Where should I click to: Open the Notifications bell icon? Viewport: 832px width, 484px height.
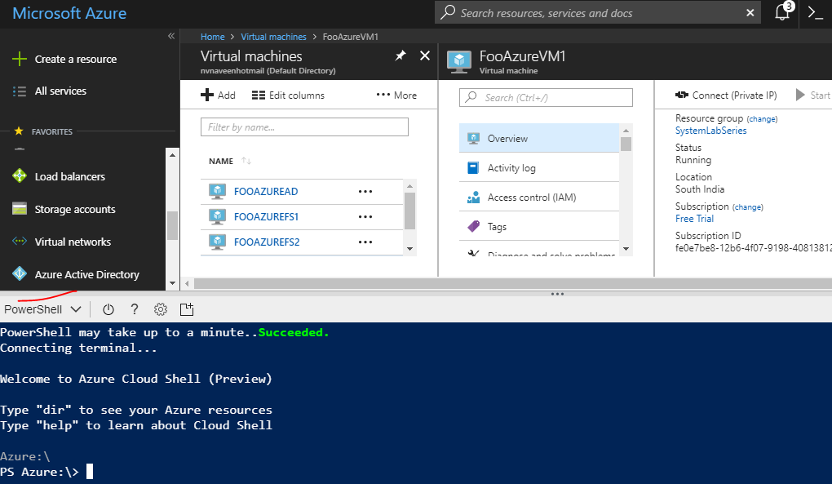[x=781, y=12]
